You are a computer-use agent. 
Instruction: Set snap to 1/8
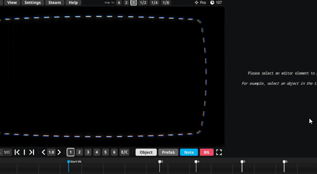(x=166, y=3)
